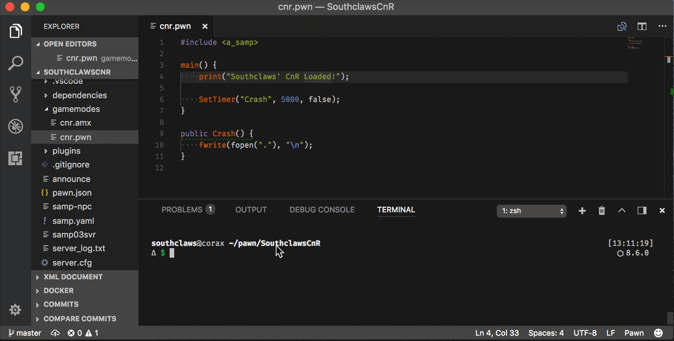
Task: Collapse the SOUTHCLAWSCNR folder section
Action: coord(84,72)
